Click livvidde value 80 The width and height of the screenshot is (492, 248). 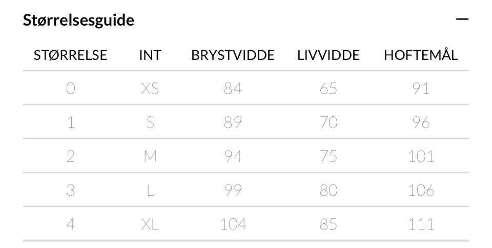[328, 190]
